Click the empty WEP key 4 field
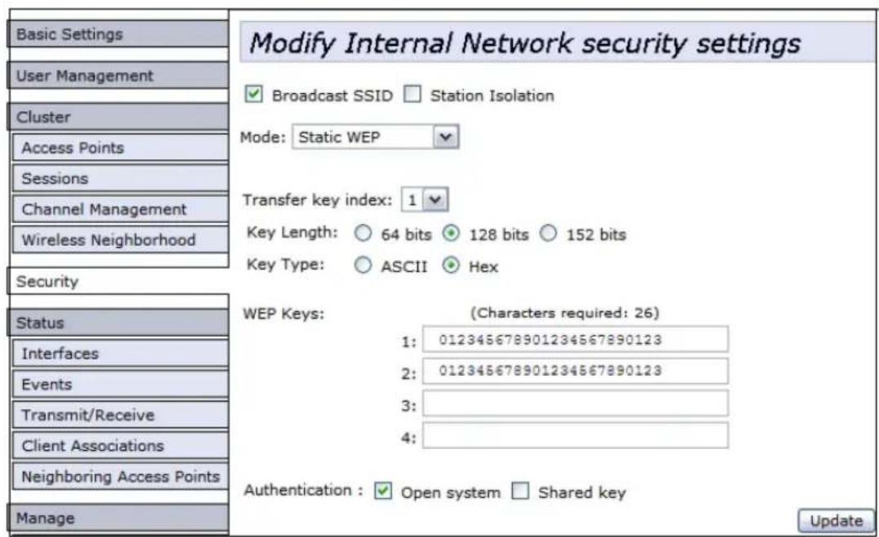Viewport: 879px width, 537px height. 575,436
